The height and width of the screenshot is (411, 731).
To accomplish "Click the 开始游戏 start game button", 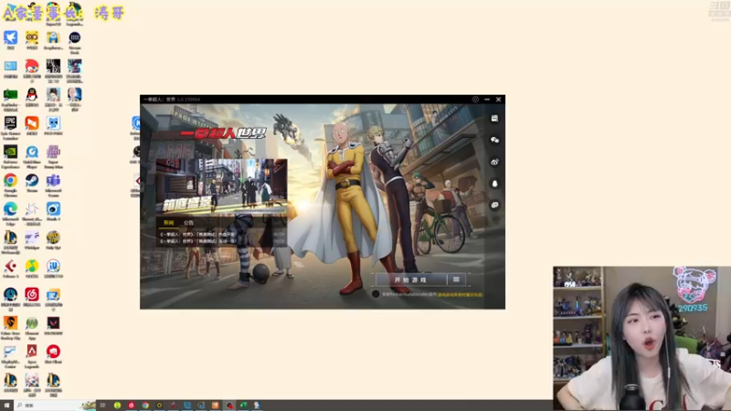I will (x=410, y=279).
